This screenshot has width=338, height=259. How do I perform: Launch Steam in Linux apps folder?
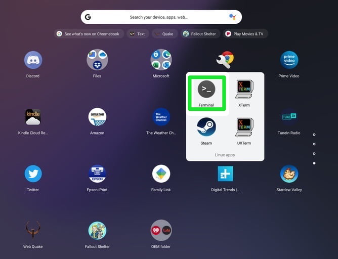206,127
